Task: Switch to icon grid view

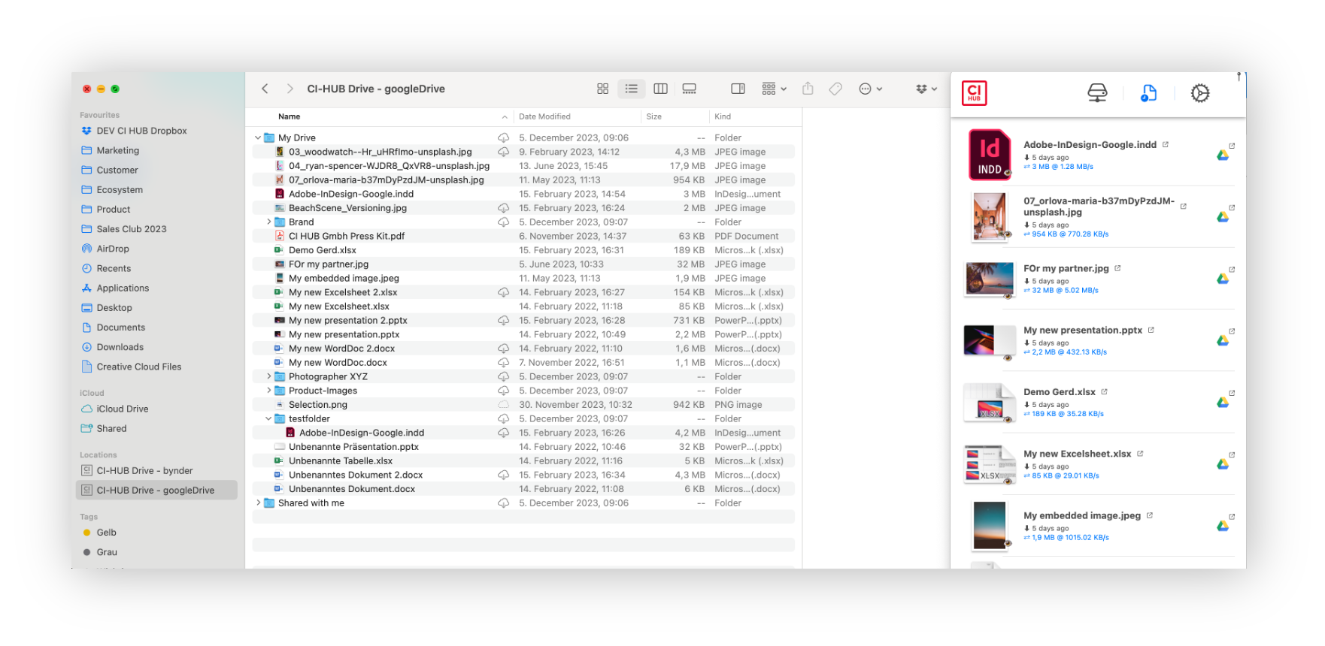Action: click(x=602, y=89)
